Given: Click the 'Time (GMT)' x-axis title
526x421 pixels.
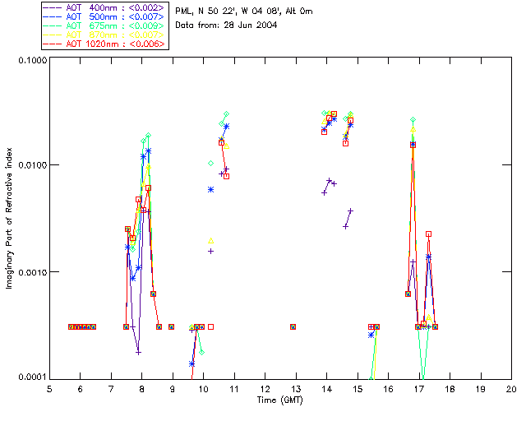Looking at the screenshot, I should click(280, 399).
